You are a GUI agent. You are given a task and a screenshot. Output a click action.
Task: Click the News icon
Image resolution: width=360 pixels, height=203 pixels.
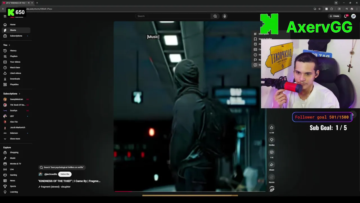point(5,181)
